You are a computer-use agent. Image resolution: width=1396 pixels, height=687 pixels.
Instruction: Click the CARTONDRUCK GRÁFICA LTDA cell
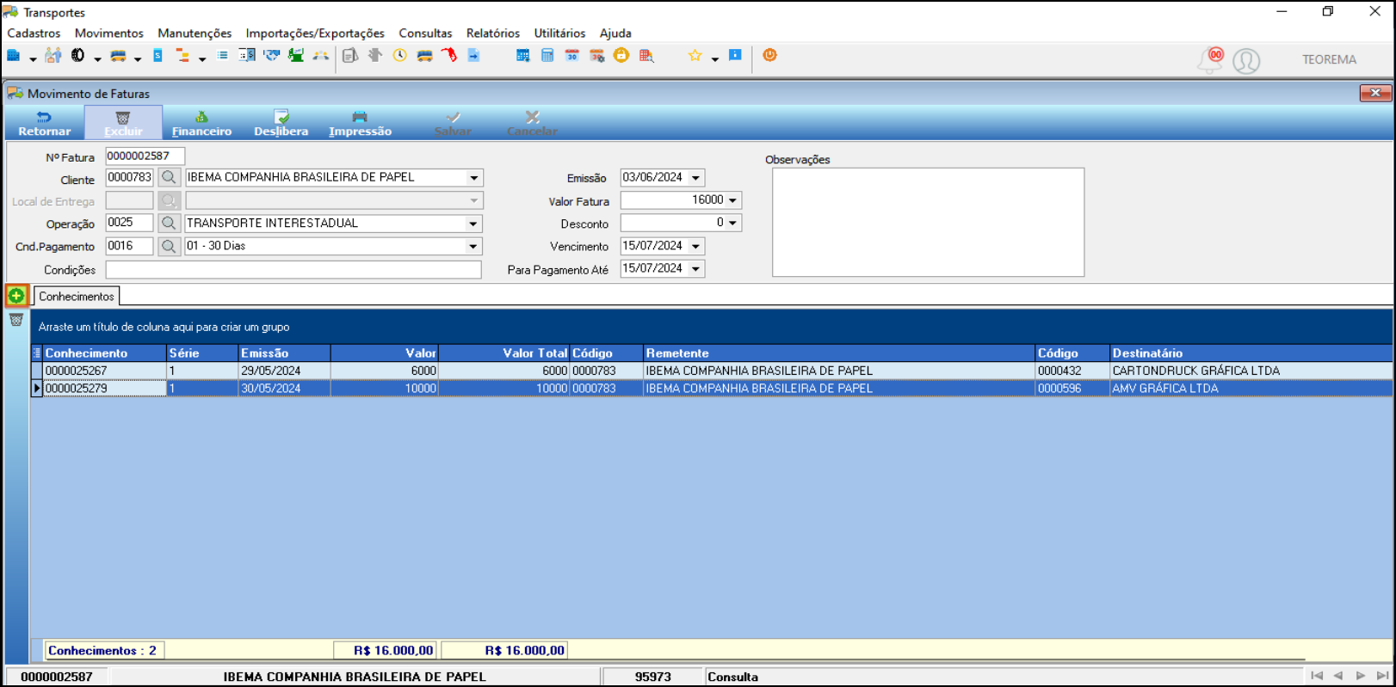pyautogui.click(x=1251, y=371)
